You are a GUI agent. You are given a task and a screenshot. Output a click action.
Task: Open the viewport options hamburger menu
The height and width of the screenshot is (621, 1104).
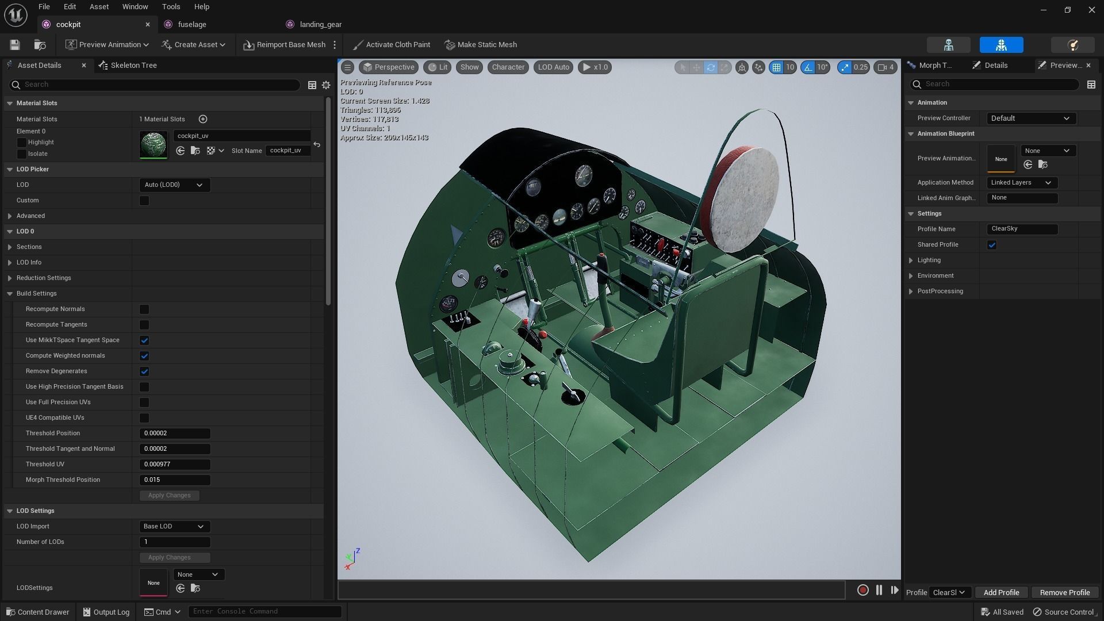tap(347, 67)
